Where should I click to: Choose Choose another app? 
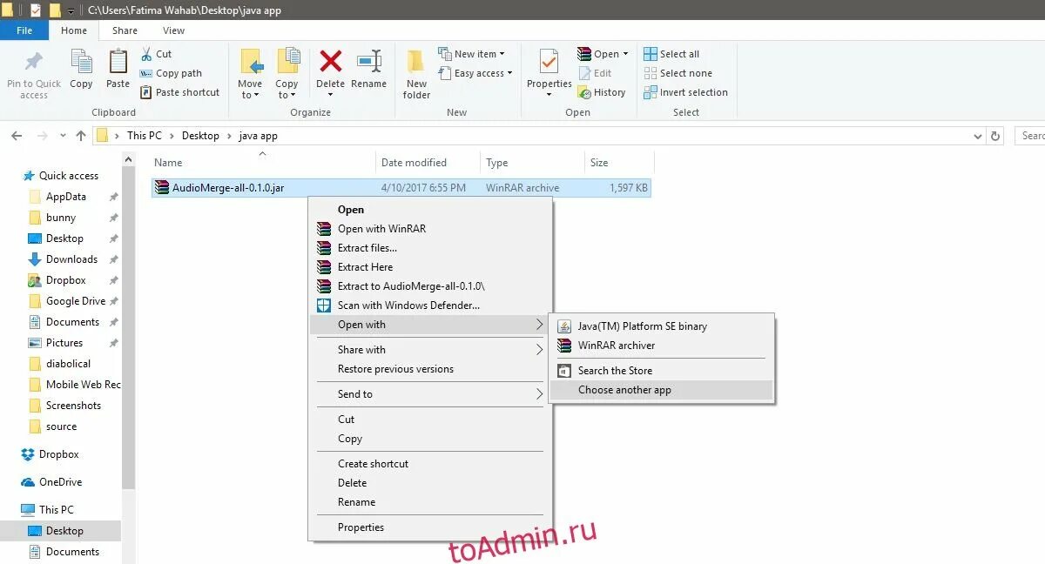[662, 390]
